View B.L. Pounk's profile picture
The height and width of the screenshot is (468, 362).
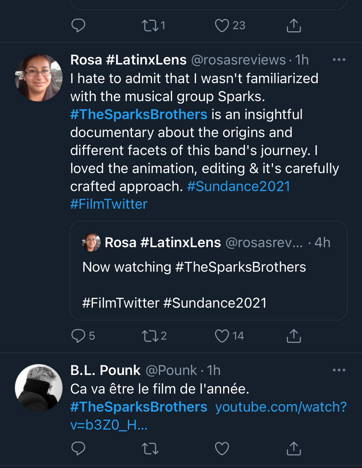click(x=39, y=388)
